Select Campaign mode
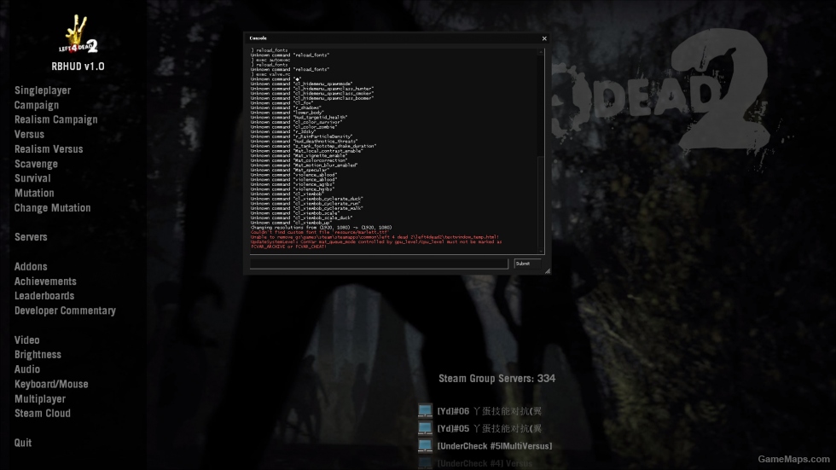836x470 pixels. tap(36, 105)
